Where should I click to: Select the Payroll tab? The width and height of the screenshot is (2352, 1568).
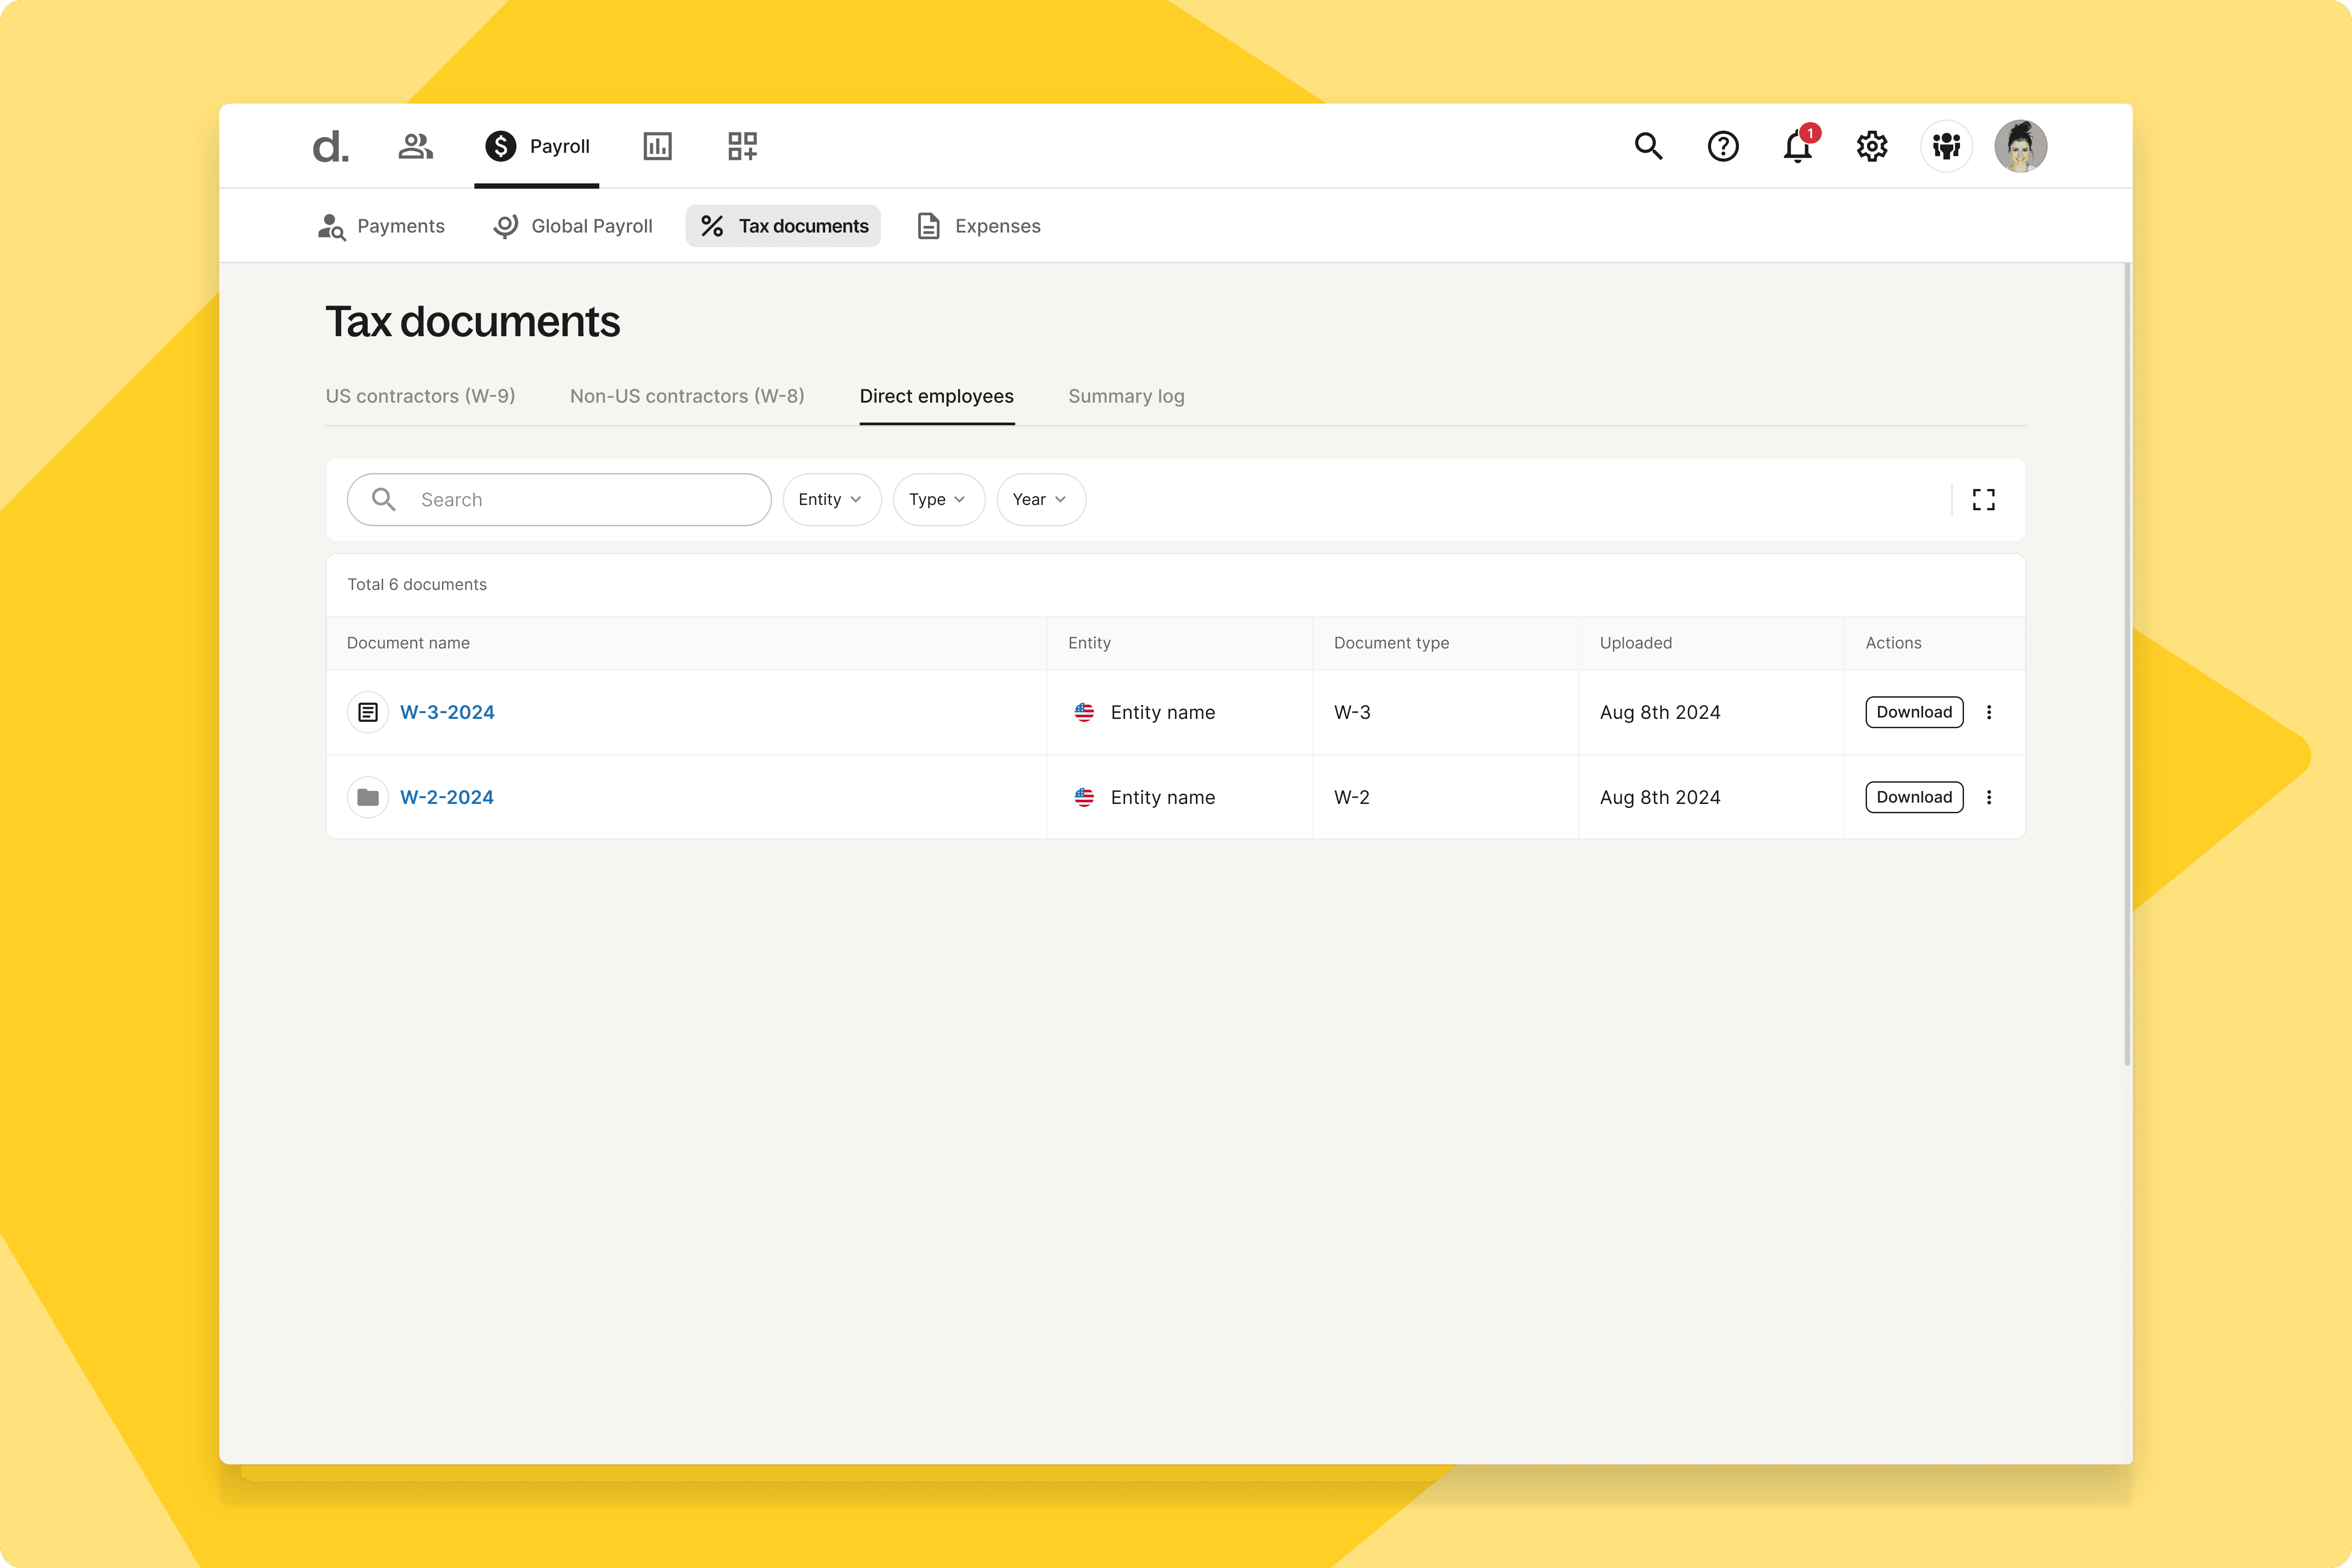(537, 146)
